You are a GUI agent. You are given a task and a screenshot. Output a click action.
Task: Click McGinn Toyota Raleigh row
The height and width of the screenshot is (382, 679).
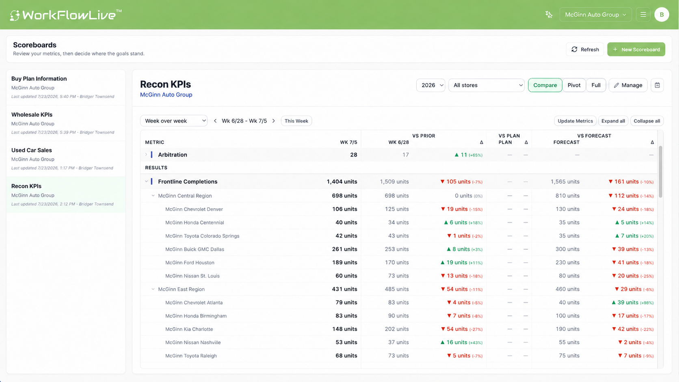(x=399, y=356)
